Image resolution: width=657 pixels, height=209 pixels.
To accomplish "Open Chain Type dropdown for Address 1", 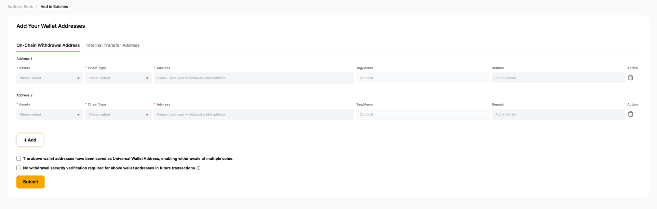I will 118,78.
